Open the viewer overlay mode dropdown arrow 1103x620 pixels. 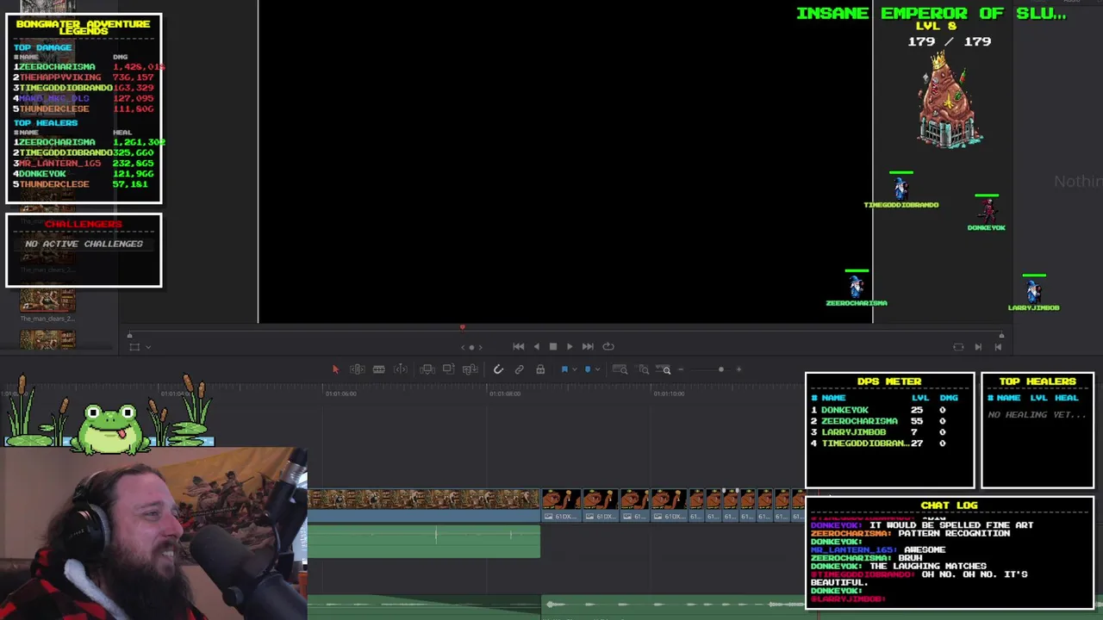tap(148, 347)
